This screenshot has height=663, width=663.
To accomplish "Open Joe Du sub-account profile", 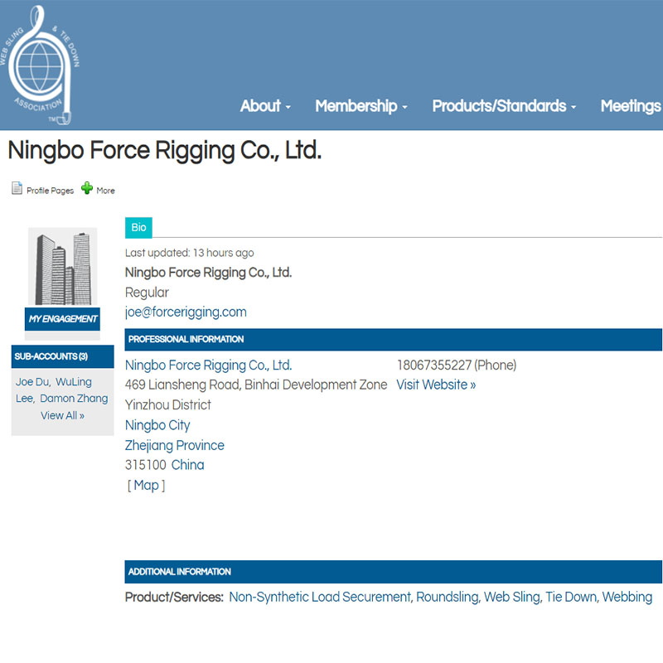I will [31, 382].
